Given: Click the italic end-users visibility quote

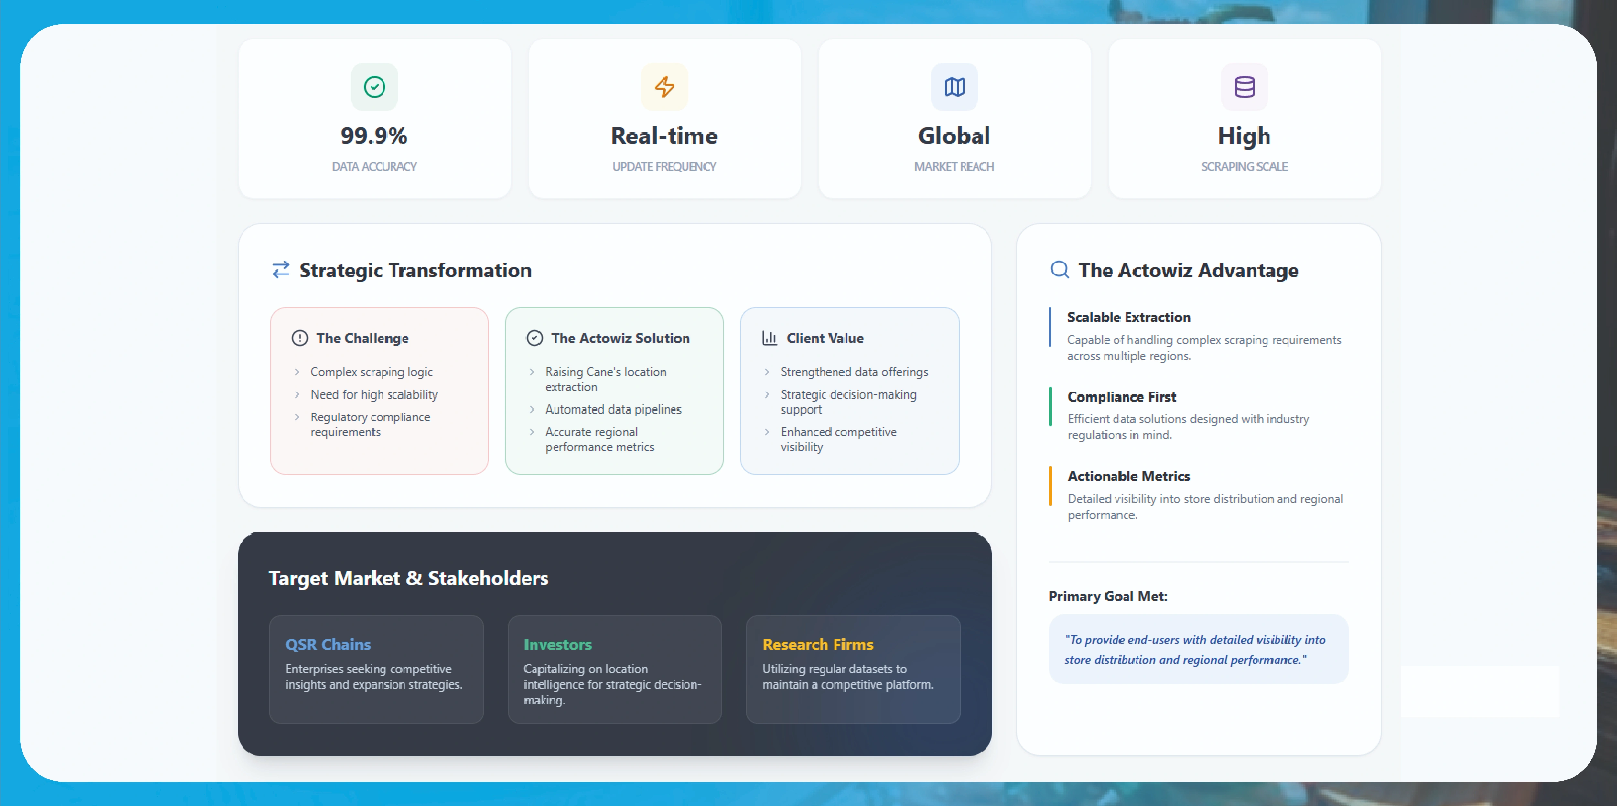Looking at the screenshot, I should click(x=1194, y=650).
